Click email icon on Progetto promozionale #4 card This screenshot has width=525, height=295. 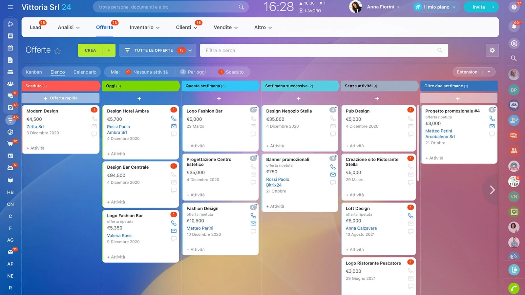coord(492,126)
